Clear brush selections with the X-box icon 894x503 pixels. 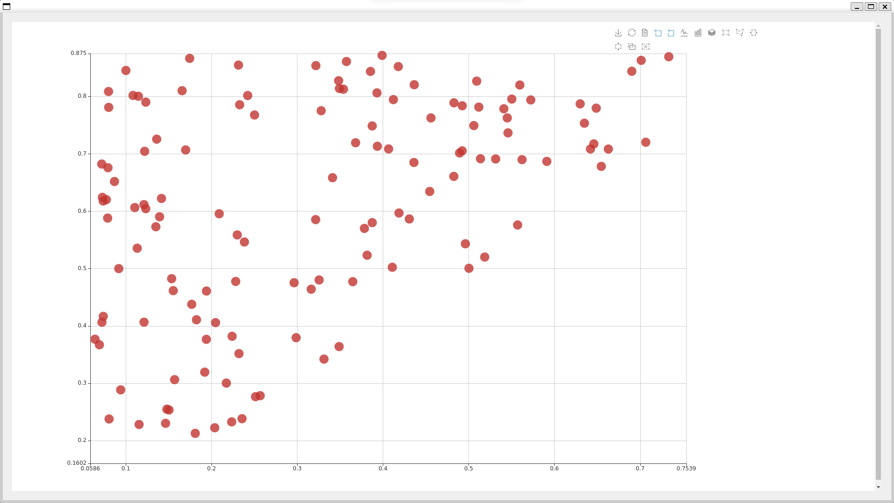(645, 47)
